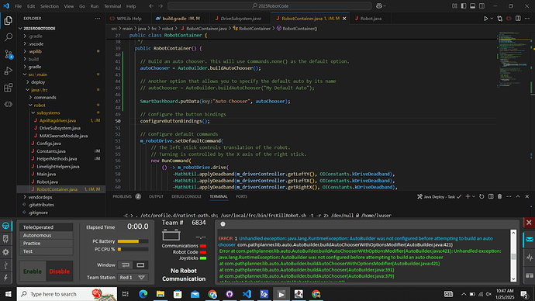This screenshot has width=535, height=301.
Task: Open the Team Station Red 1 dropdown
Action: point(133,278)
